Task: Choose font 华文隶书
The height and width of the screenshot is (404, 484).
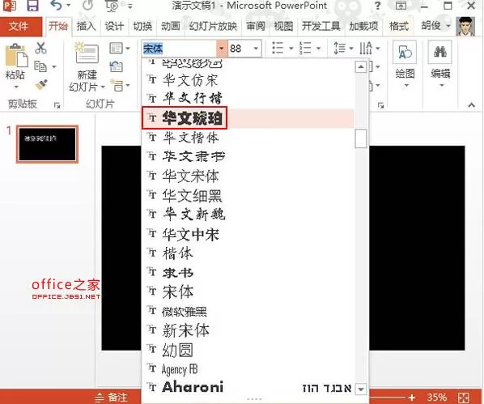Action: pyautogui.click(x=248, y=156)
